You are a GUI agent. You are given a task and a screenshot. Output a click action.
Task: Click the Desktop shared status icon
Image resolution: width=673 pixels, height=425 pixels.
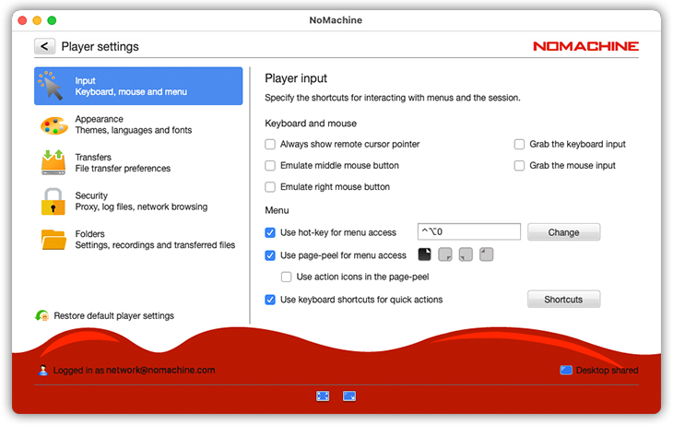coord(566,371)
